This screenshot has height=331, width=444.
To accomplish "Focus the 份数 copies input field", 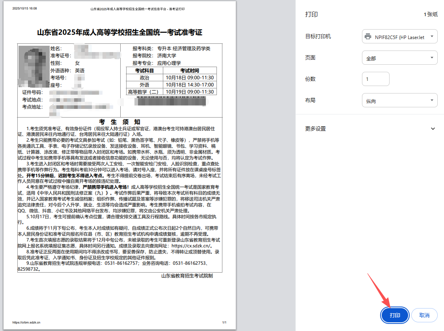I will point(375,79).
